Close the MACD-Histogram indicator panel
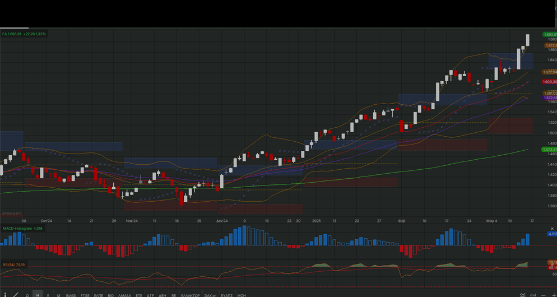 (552, 229)
